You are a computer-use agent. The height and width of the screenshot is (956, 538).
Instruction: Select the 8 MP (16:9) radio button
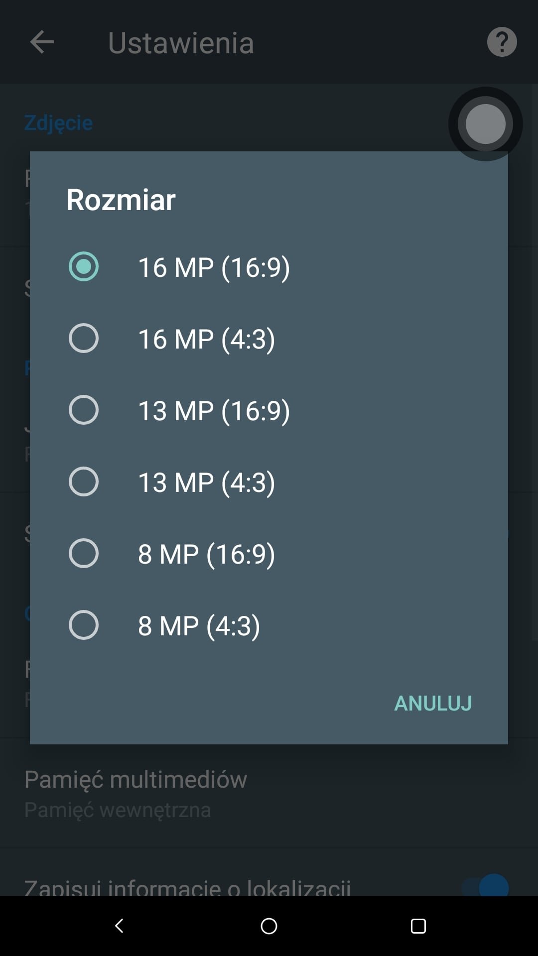(x=83, y=553)
